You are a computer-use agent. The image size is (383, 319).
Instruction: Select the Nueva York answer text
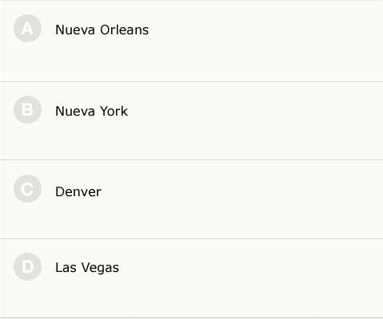92,111
